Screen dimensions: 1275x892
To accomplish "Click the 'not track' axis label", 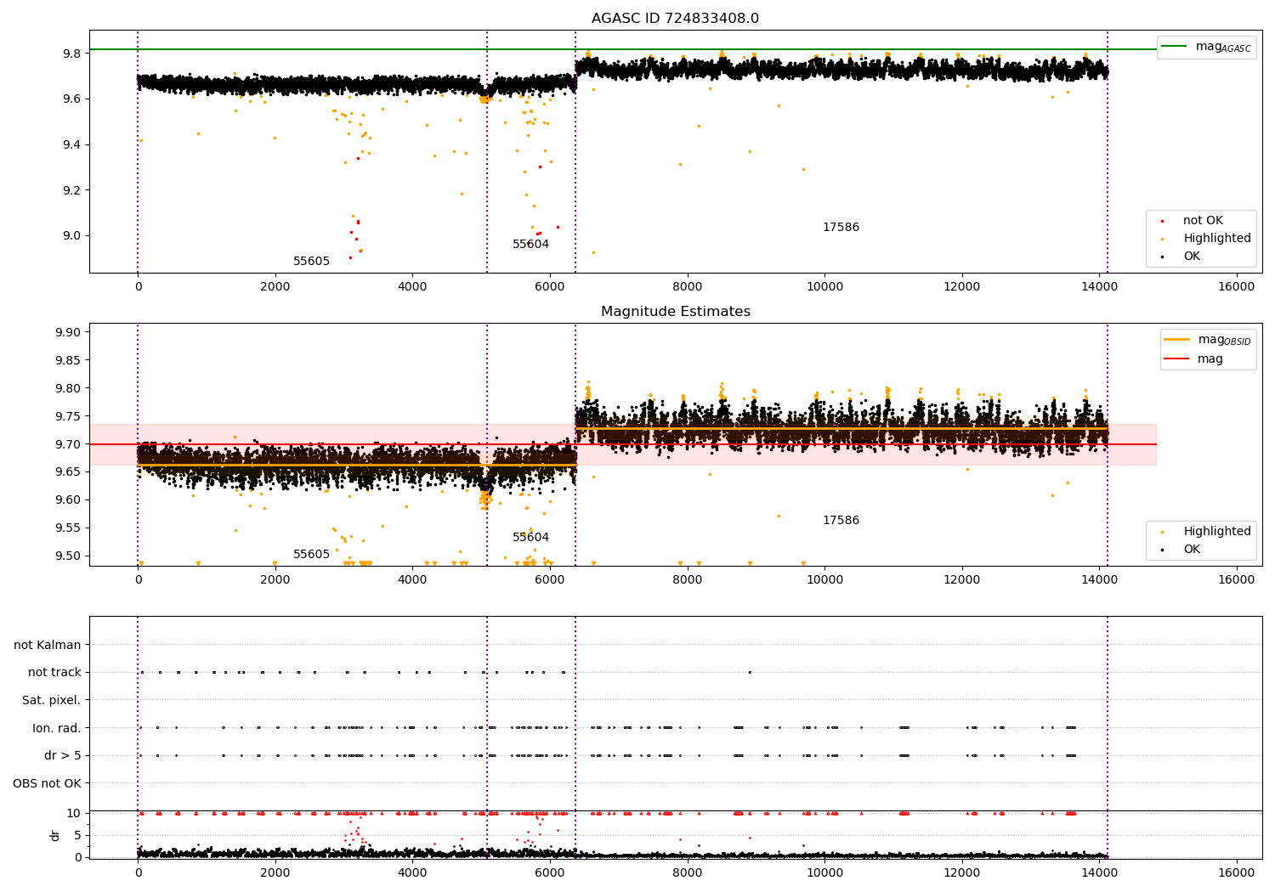I will (x=54, y=673).
